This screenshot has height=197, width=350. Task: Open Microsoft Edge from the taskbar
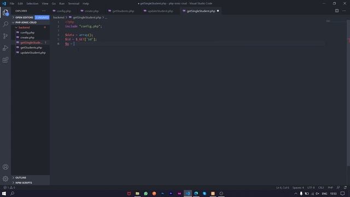pos(196,193)
